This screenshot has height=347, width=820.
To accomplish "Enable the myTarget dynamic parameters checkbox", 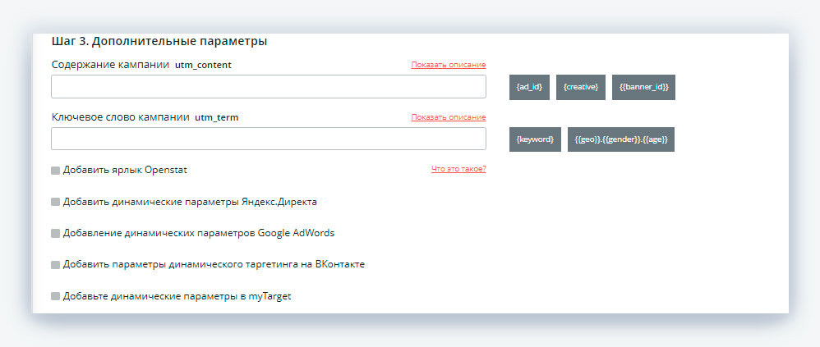I will [x=56, y=296].
